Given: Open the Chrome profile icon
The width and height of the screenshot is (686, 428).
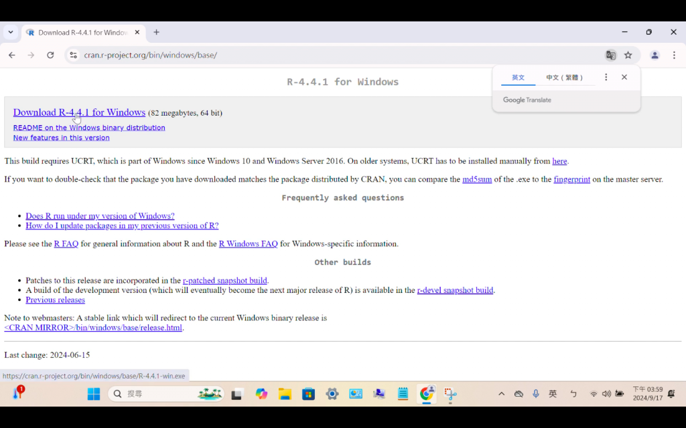Looking at the screenshot, I should click(x=655, y=55).
